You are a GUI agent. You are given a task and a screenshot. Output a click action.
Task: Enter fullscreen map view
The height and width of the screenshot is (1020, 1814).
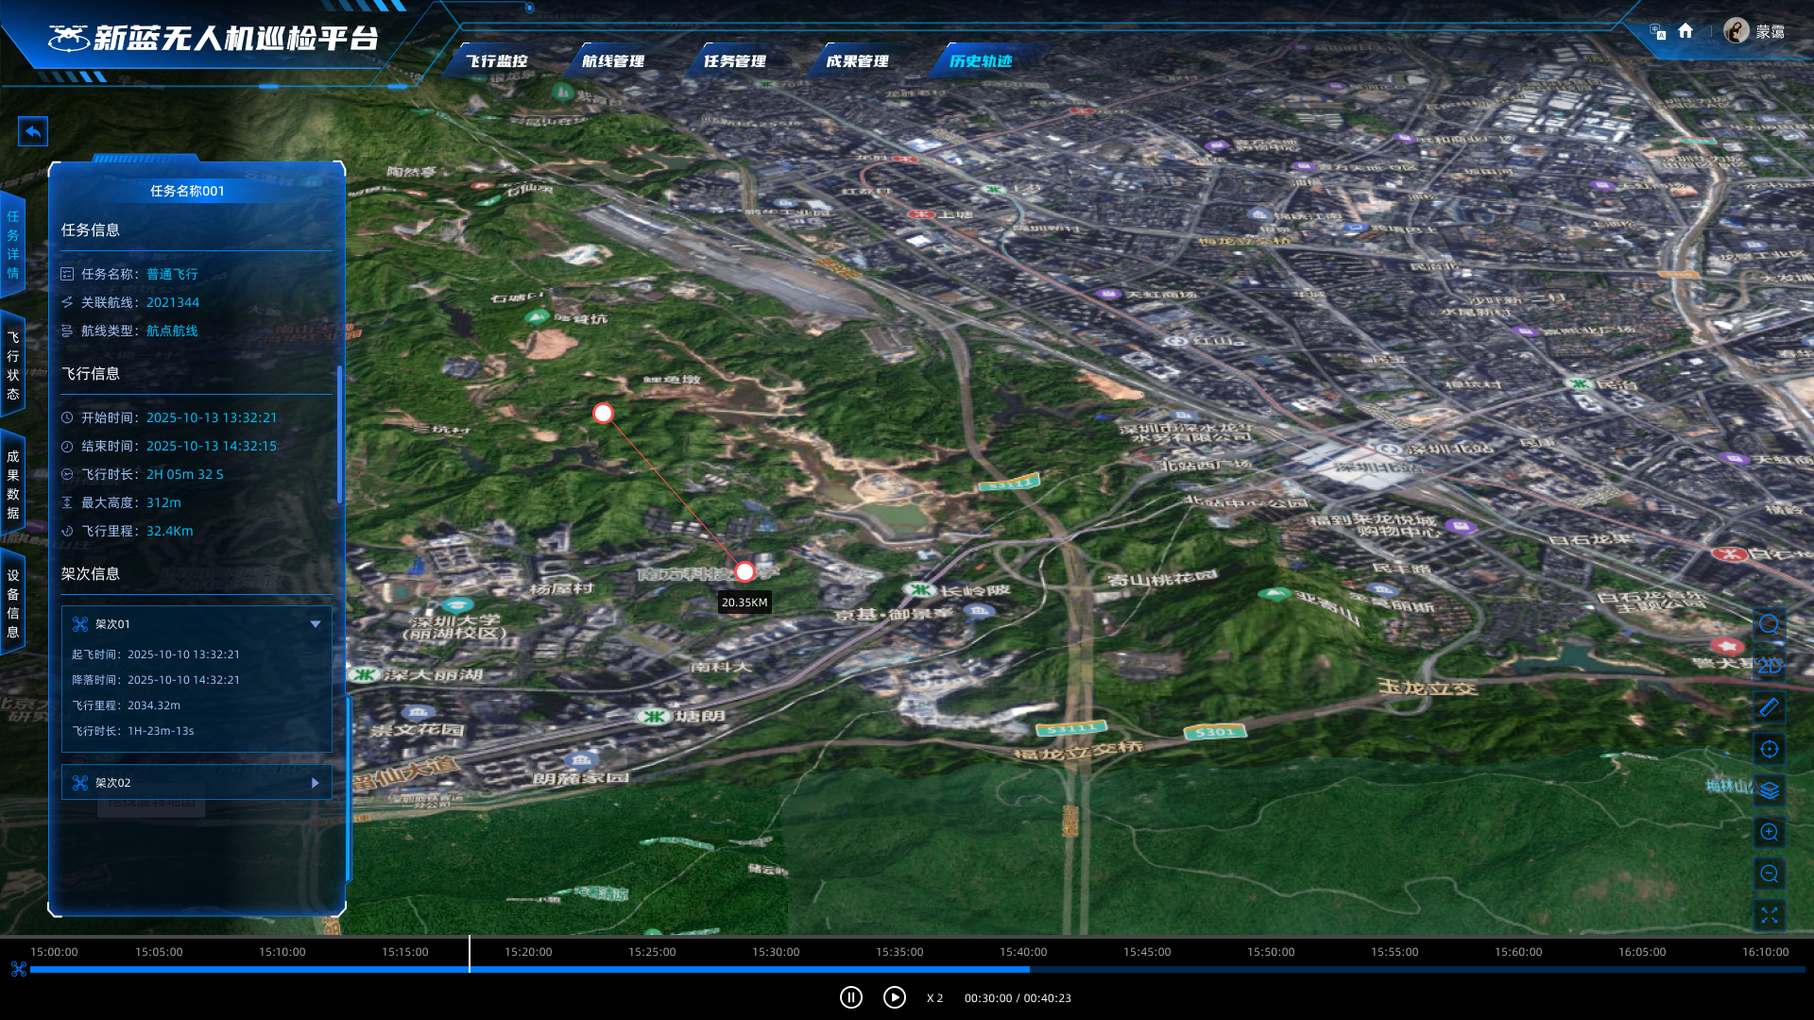(1769, 915)
